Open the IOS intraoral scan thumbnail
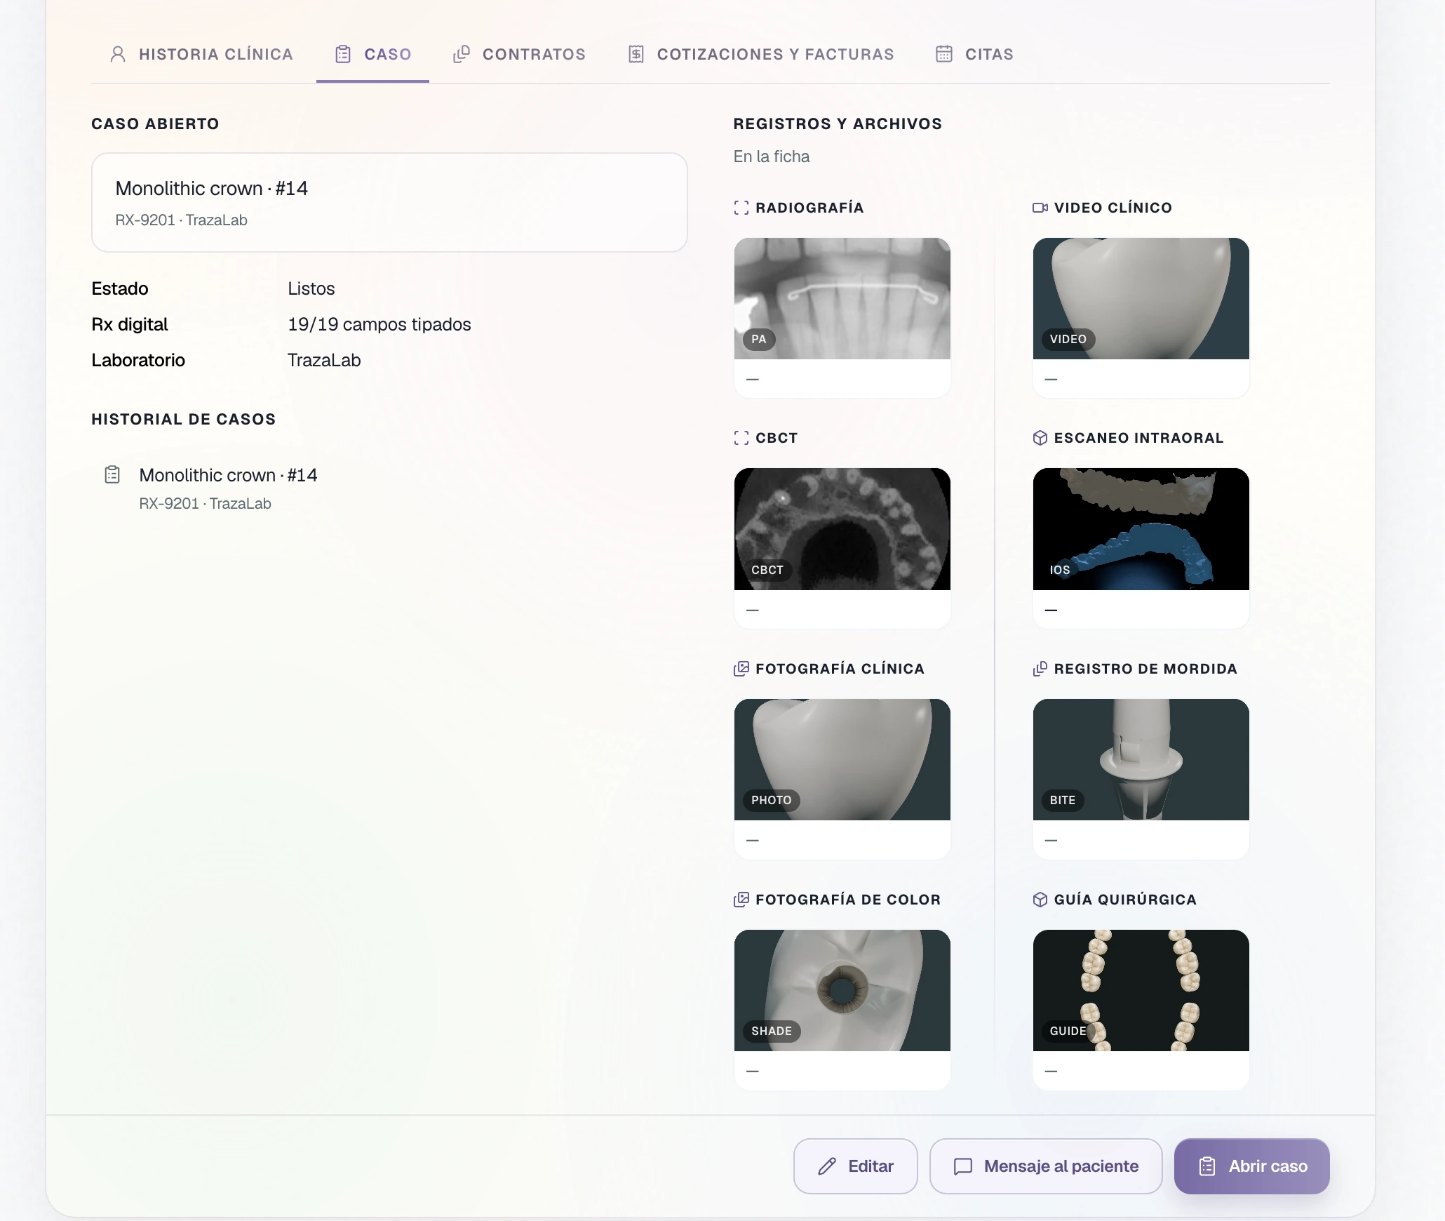1445x1221 pixels. [1141, 529]
